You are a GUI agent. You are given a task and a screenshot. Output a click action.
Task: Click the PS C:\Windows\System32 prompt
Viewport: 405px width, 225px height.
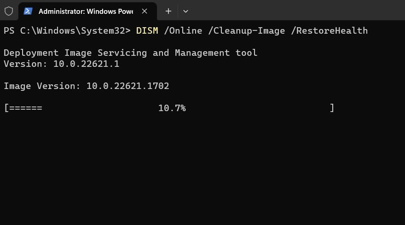[67, 31]
